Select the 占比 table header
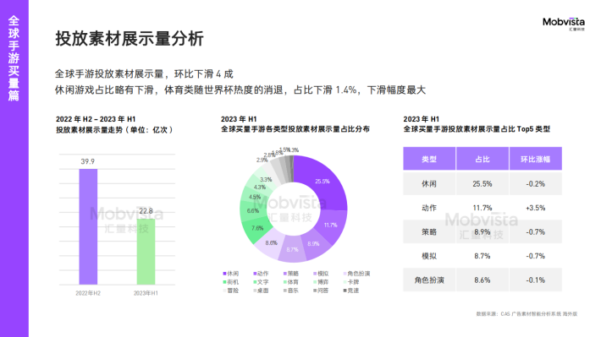The image size is (601, 337). point(482,159)
